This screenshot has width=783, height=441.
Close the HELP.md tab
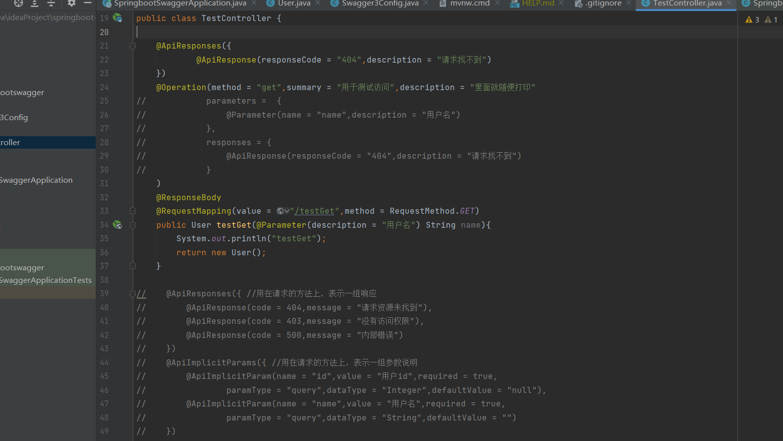point(561,3)
